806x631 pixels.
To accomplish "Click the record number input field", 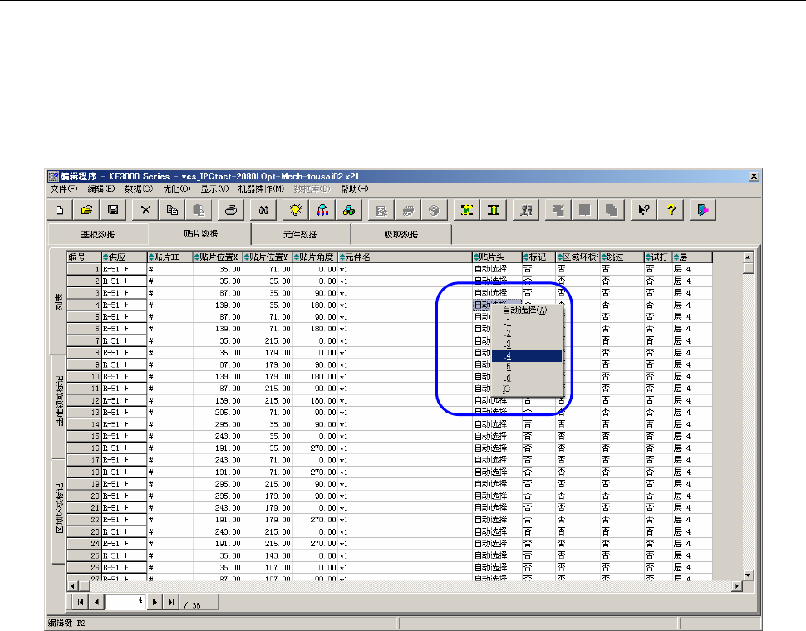I will pyautogui.click(x=125, y=601).
